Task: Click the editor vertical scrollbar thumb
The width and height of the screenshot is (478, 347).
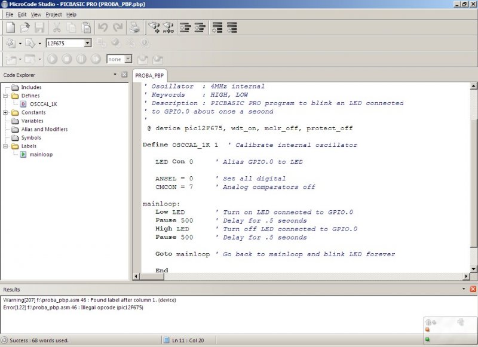Action: point(473,183)
